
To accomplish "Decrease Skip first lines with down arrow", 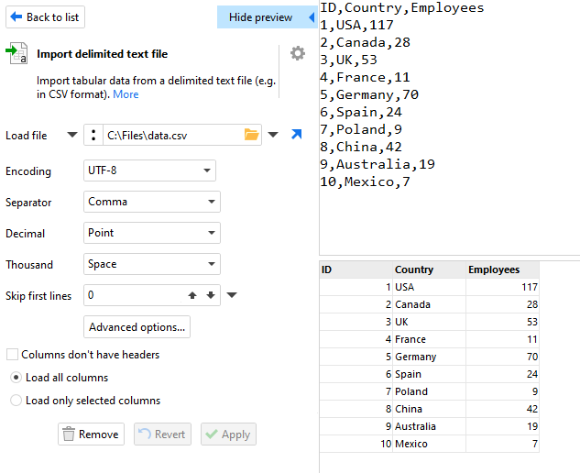I will [211, 295].
